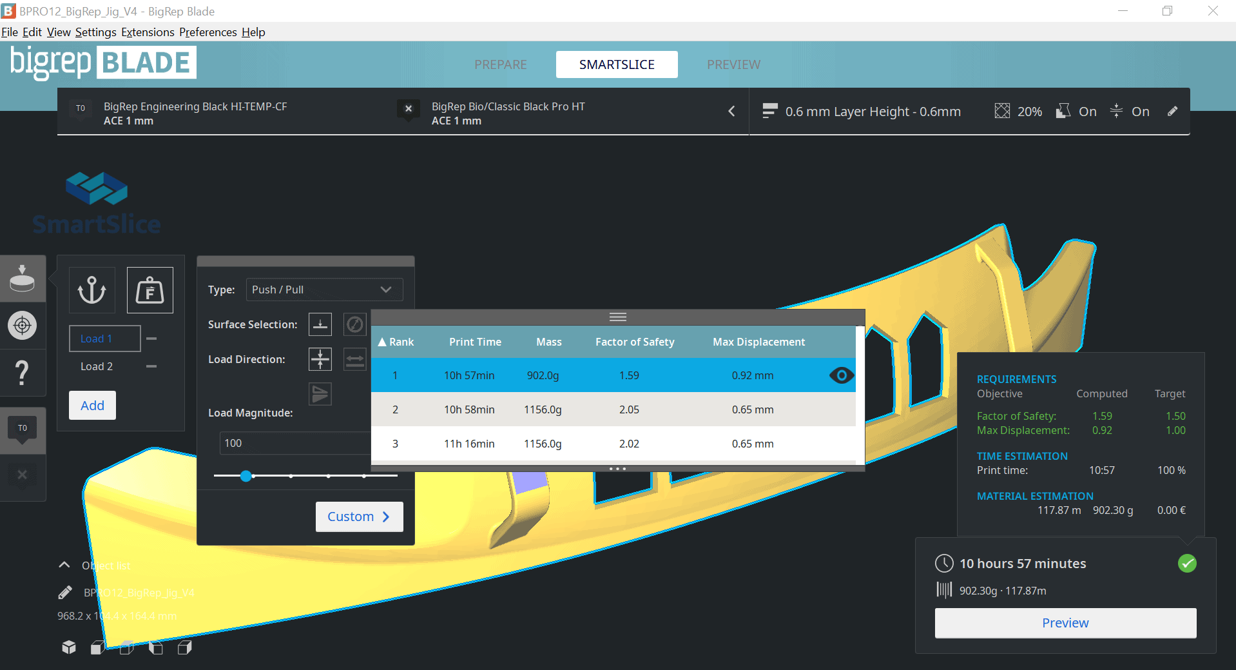The height and width of the screenshot is (670, 1236).
Task: Select the force load icon
Action: (x=150, y=290)
